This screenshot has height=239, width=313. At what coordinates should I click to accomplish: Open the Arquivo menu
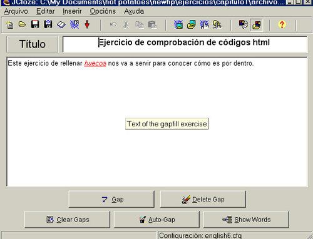coord(16,11)
